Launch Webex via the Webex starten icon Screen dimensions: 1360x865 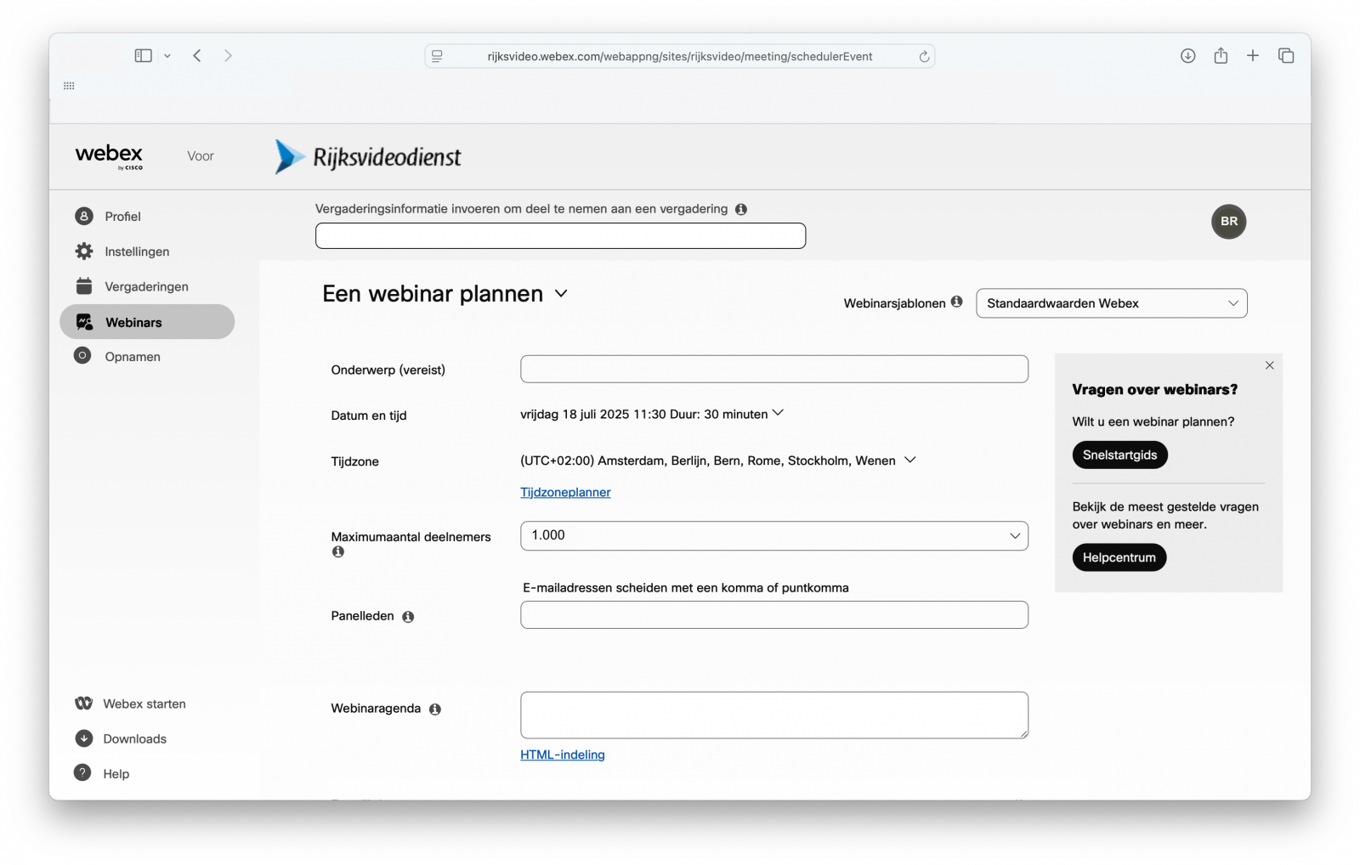(82, 703)
